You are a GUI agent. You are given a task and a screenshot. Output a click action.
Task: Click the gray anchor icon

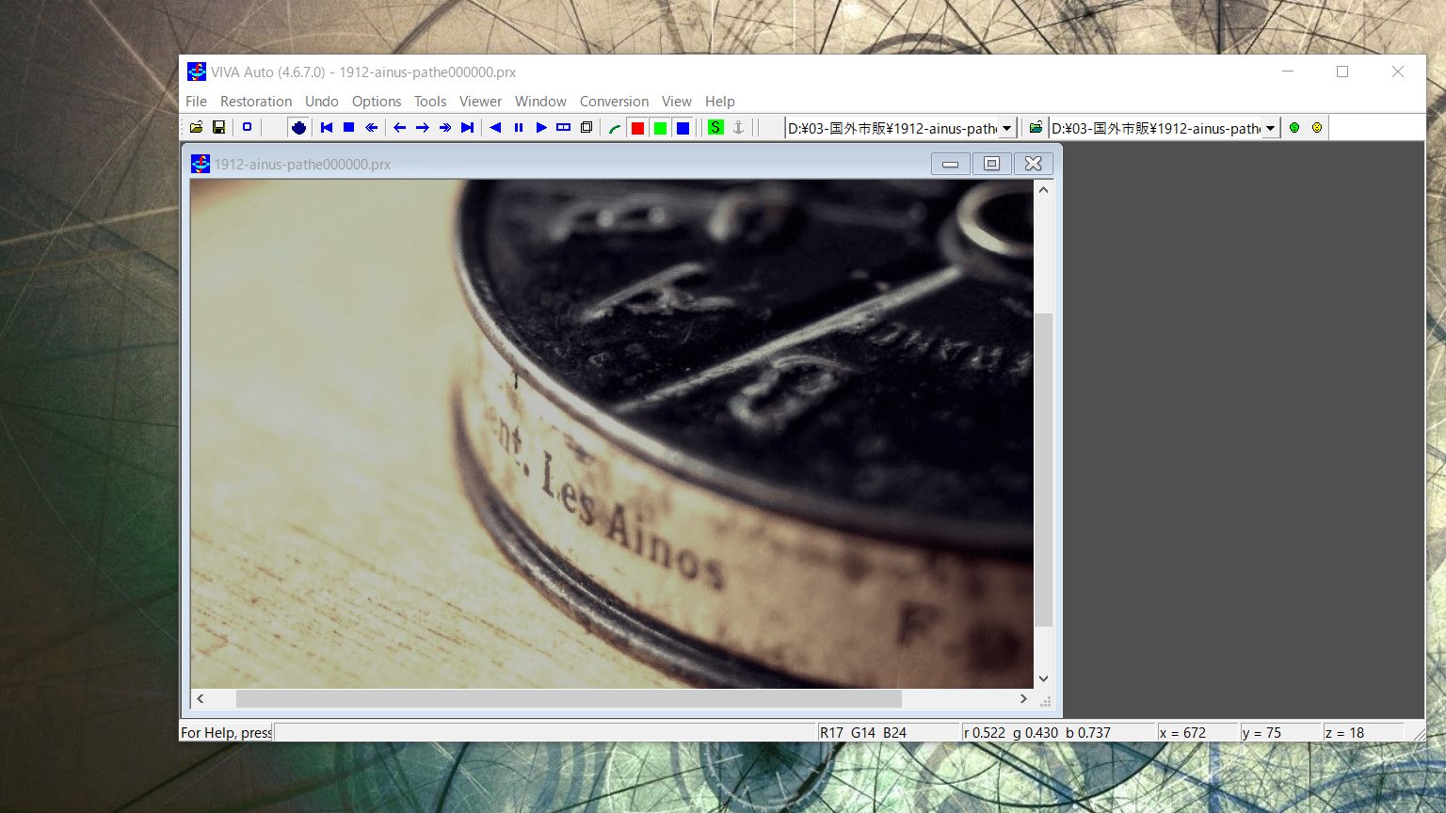coord(738,127)
